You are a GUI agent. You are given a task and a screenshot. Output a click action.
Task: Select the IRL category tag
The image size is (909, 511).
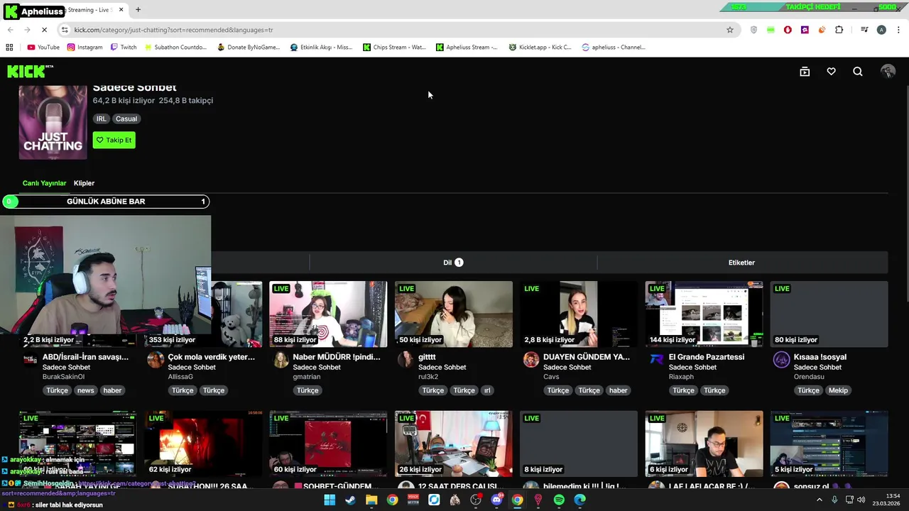click(101, 119)
